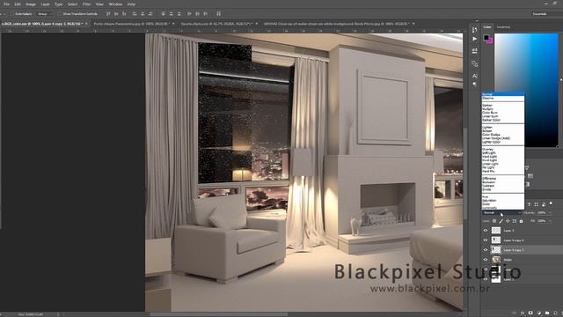Click the lock image pixels brush icon
This screenshot has width=563, height=317.
click(501, 221)
